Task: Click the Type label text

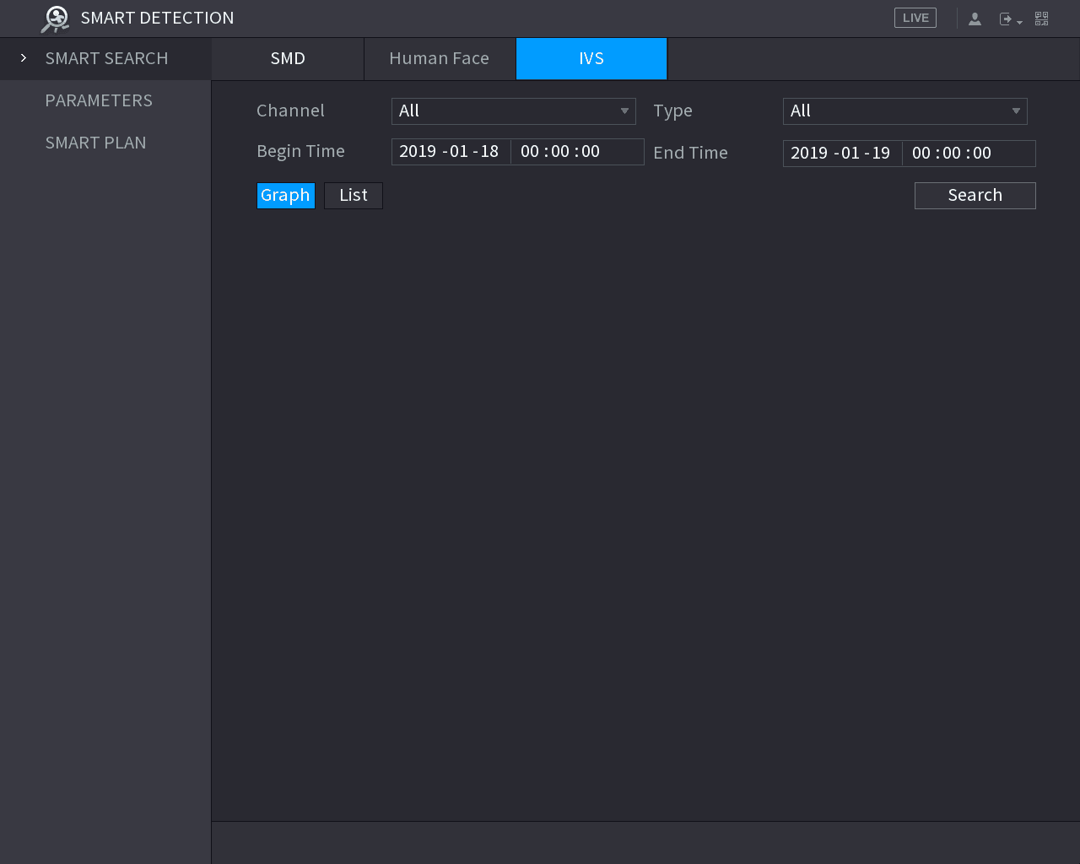Action: click(x=672, y=111)
